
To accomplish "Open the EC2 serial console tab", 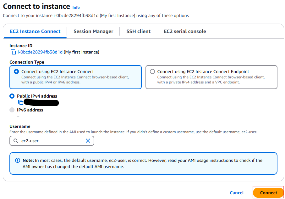I will 185,31.
